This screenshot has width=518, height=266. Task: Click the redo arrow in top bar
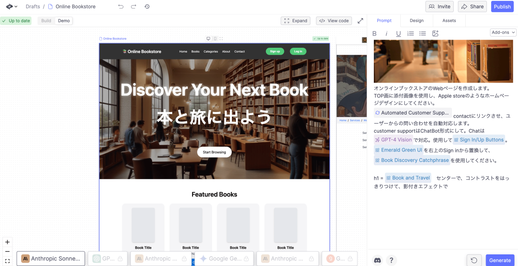[x=134, y=6]
